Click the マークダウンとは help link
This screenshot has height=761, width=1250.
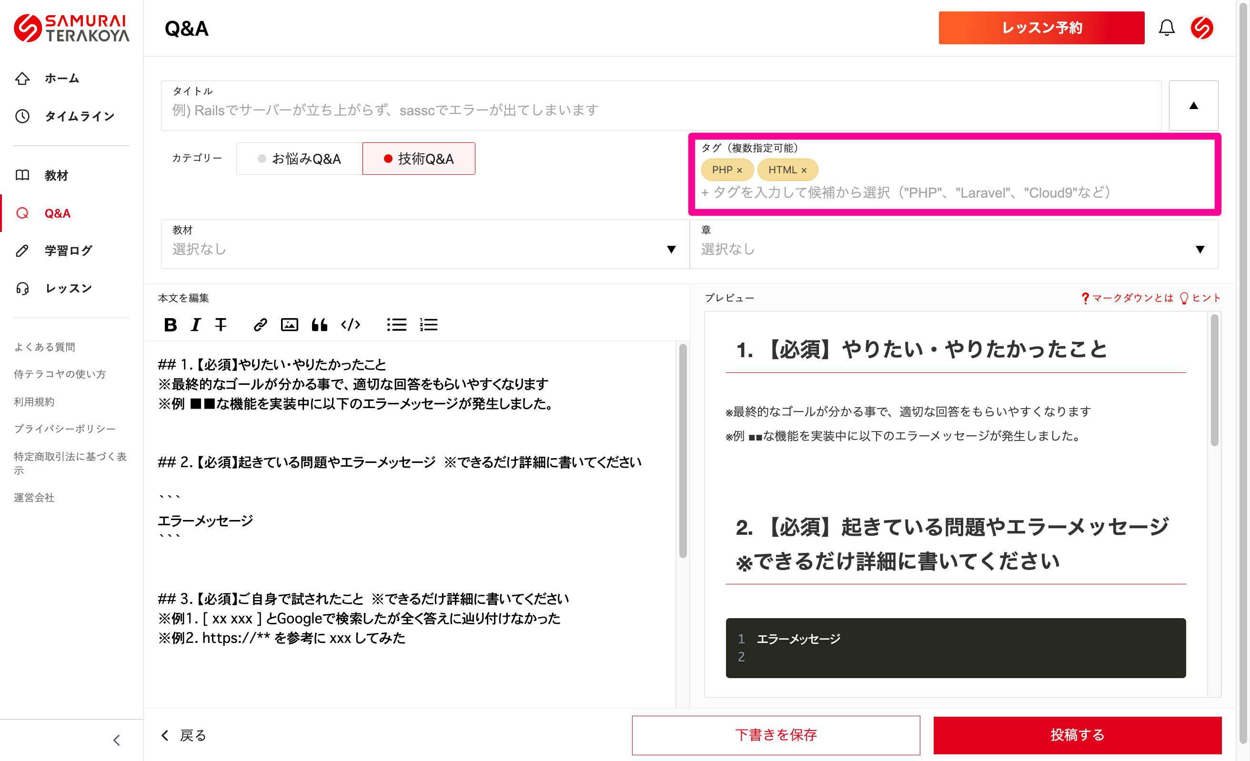click(1132, 298)
